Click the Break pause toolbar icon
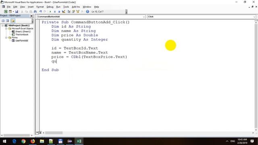The image size is (258, 145). (x=55, y=12)
